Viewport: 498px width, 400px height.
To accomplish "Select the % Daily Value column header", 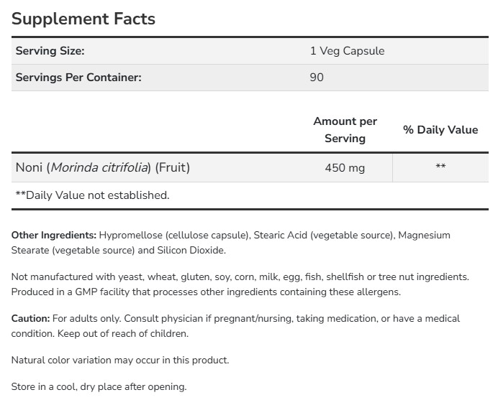I will point(440,130).
